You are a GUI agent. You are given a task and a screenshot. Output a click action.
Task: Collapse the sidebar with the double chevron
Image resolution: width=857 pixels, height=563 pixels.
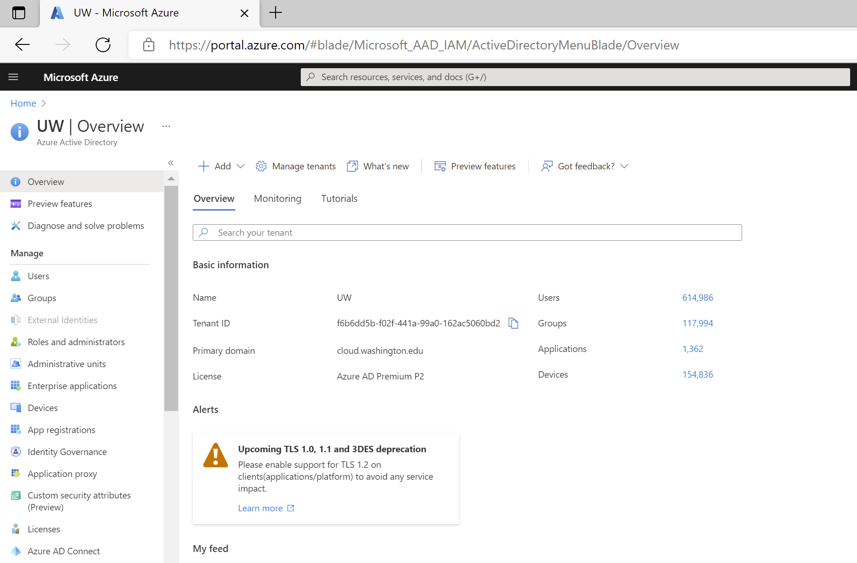pyautogui.click(x=171, y=163)
